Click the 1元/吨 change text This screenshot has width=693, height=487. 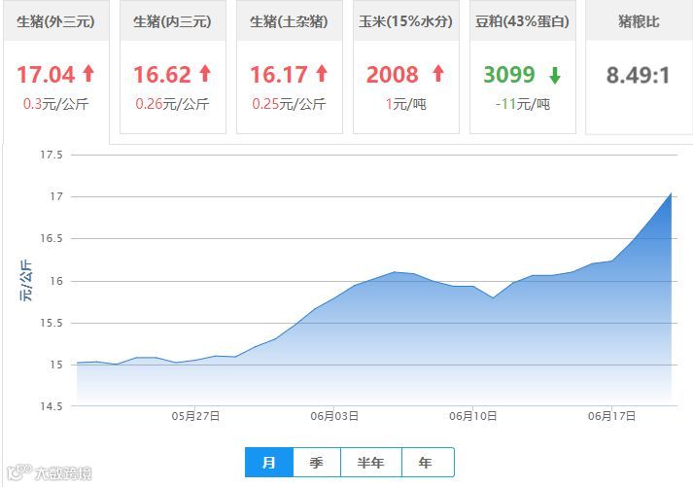click(x=405, y=104)
